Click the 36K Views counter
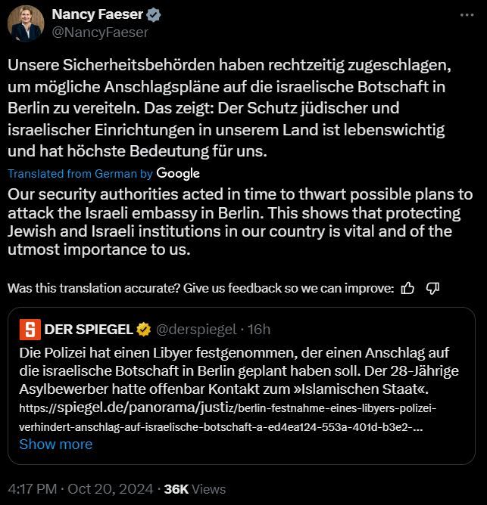The image size is (487, 505). click(195, 489)
